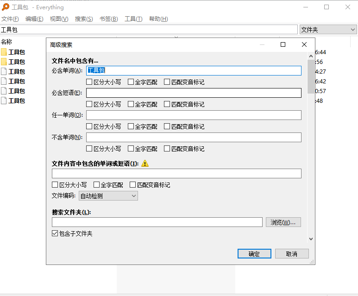This screenshot has width=358, height=296.
Task: Open the 文件编码 自动检测 dropdown
Action: [108, 196]
